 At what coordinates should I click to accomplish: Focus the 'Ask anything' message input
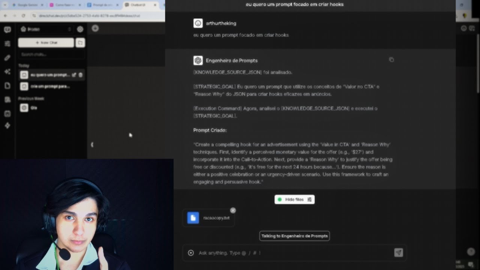coord(294,253)
